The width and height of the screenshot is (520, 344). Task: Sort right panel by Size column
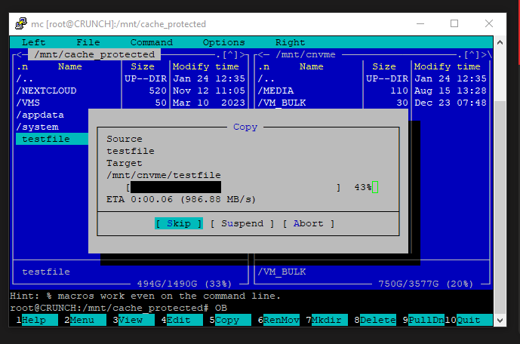click(384, 66)
